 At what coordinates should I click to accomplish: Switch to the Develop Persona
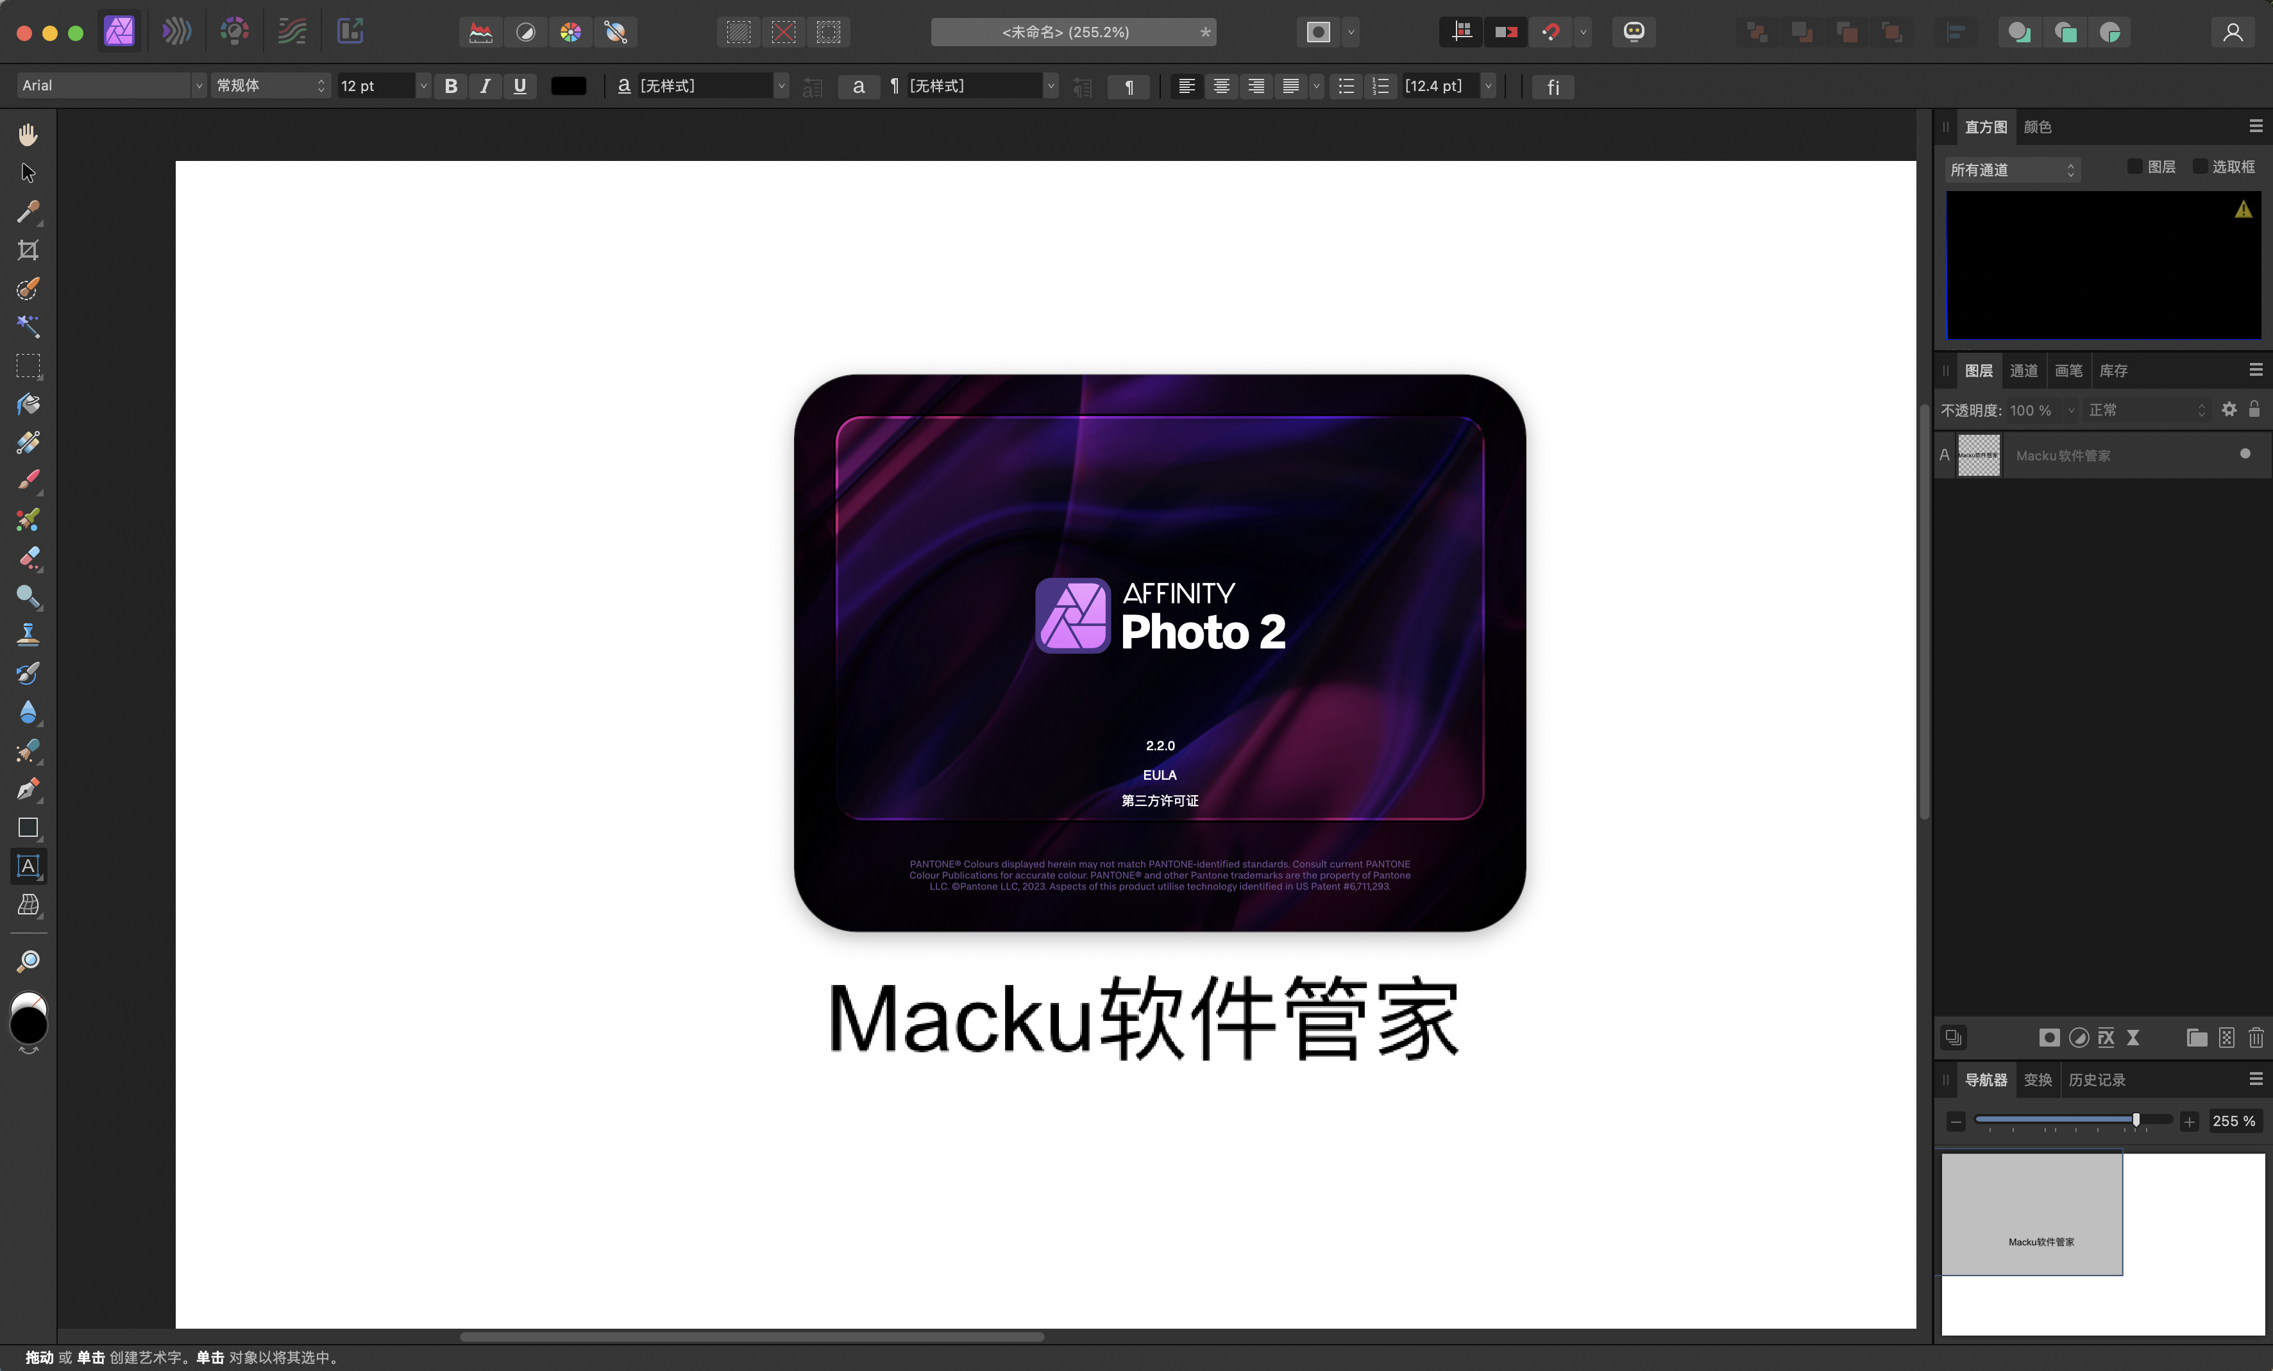click(x=234, y=31)
